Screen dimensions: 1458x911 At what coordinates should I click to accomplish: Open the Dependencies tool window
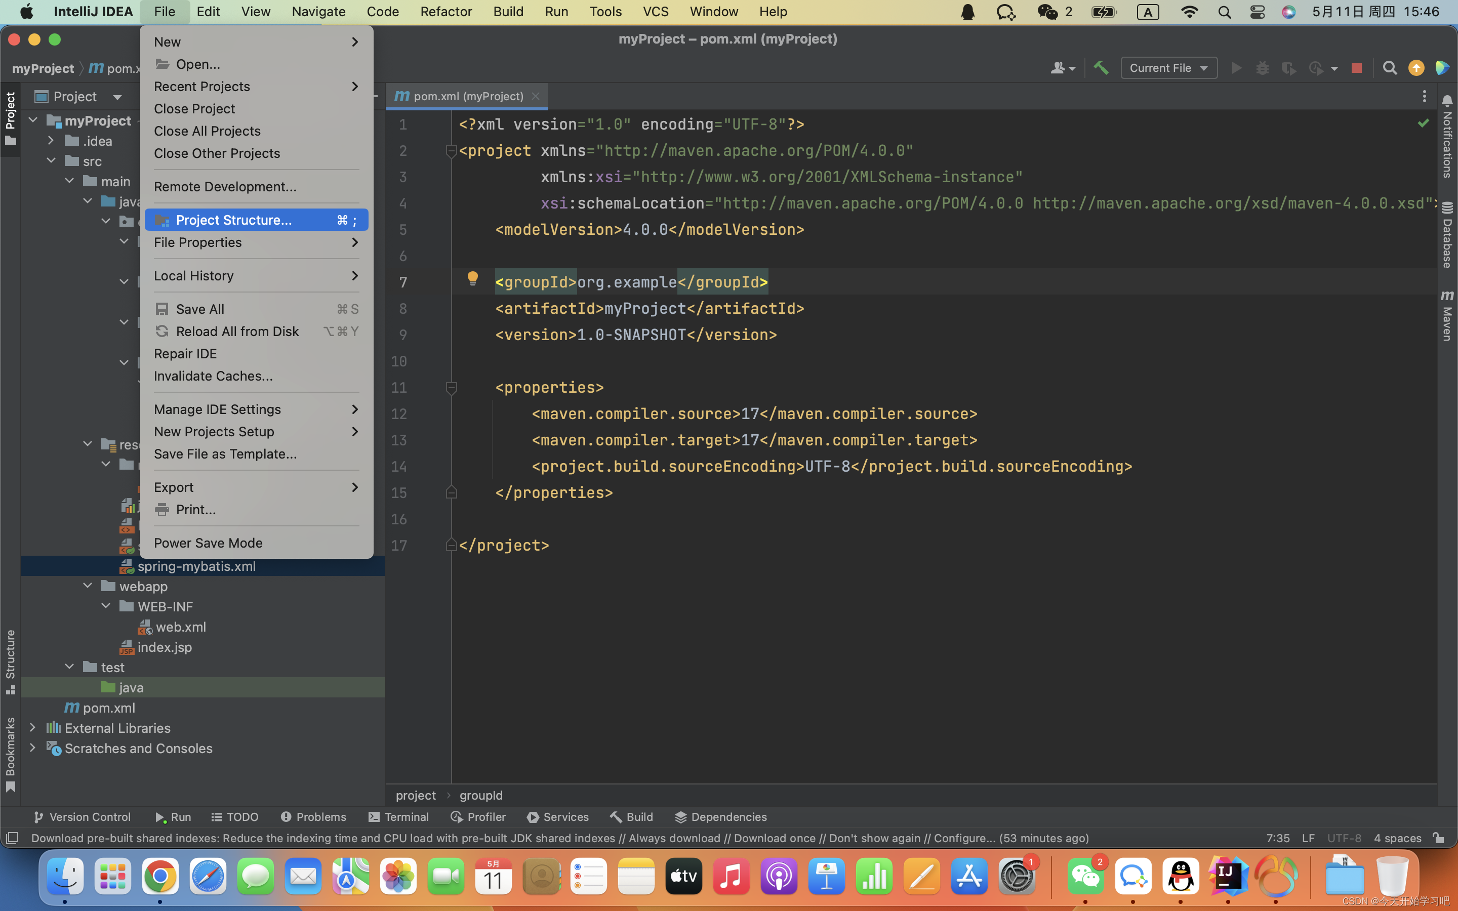pyautogui.click(x=720, y=817)
